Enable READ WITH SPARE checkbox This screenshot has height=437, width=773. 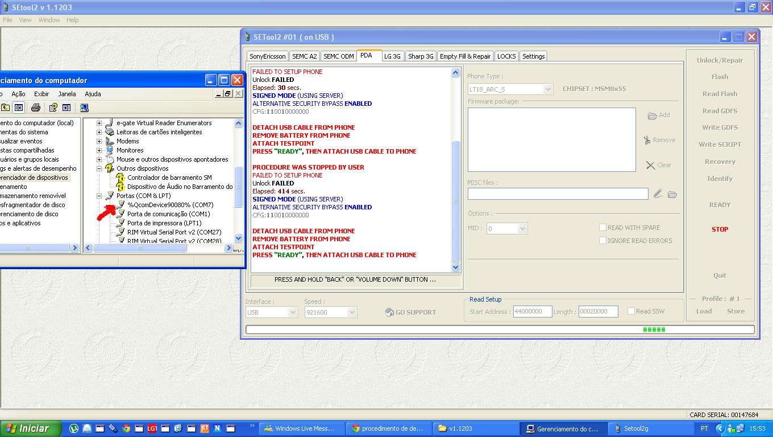click(602, 228)
